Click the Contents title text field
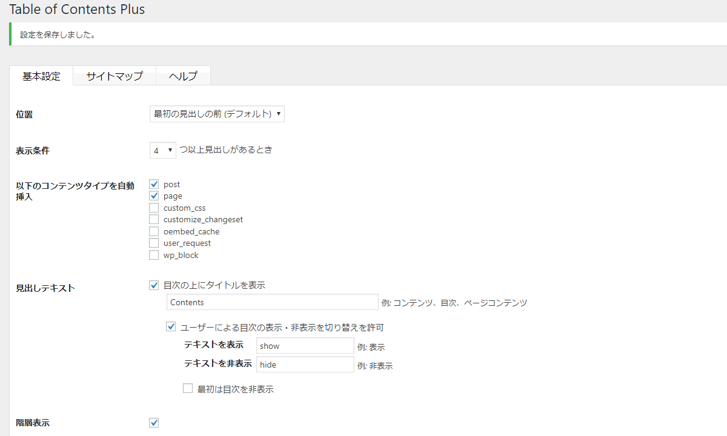Viewport: 727px width, 436px height. (272, 302)
